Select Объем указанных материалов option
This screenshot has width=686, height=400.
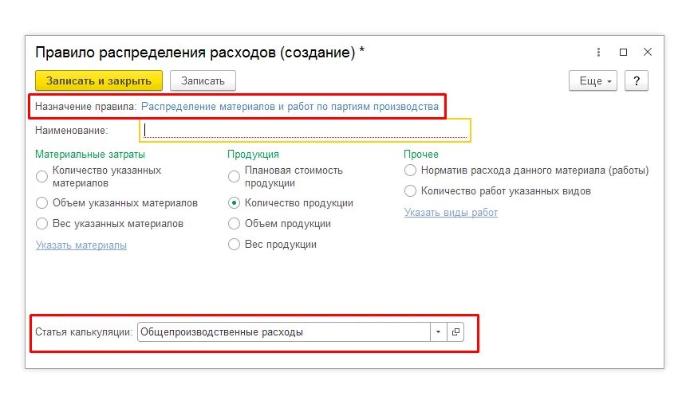coord(41,203)
